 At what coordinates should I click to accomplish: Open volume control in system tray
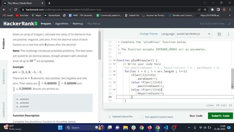point(205,128)
